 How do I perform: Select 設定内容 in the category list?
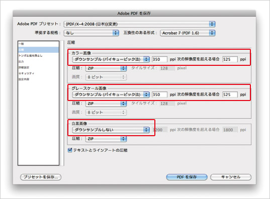[x=38, y=79]
